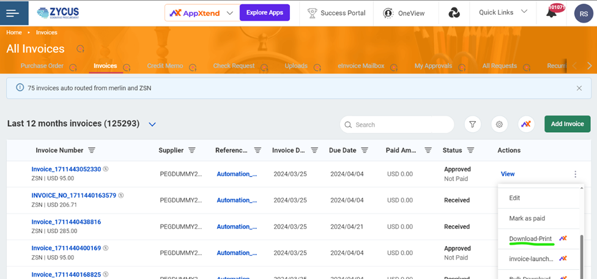Image resolution: width=597 pixels, height=279 pixels.
Task: Open the filter funnel icon
Action: click(472, 124)
